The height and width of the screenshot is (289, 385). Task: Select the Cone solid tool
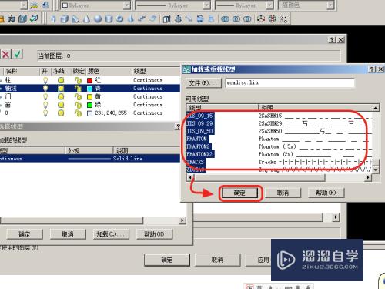pyautogui.click(x=86, y=18)
